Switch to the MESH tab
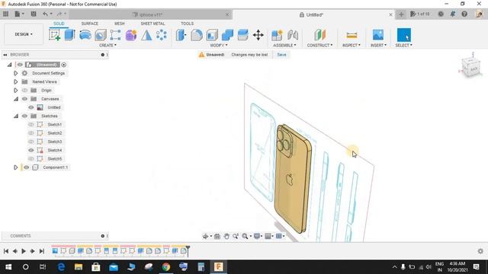This screenshot has height=274, width=488. [x=119, y=24]
